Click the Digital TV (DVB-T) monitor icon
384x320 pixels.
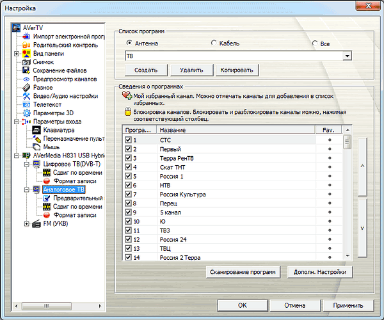[36, 164]
